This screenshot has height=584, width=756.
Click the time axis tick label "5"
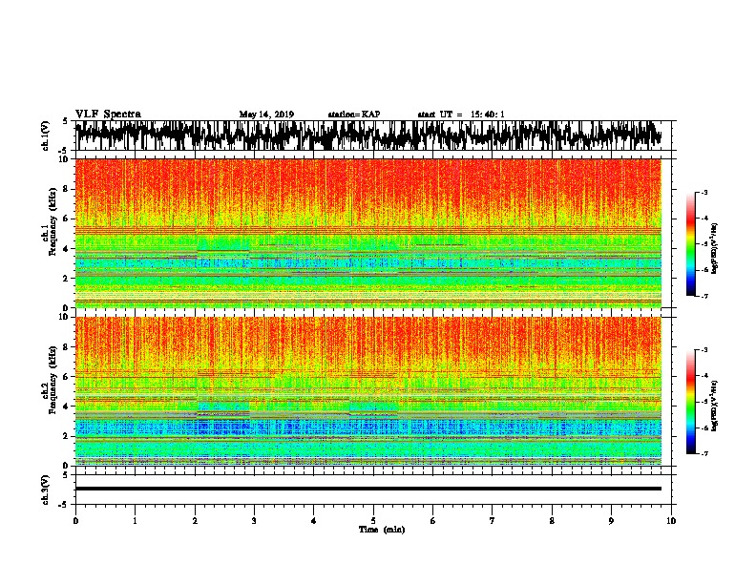tap(373, 521)
